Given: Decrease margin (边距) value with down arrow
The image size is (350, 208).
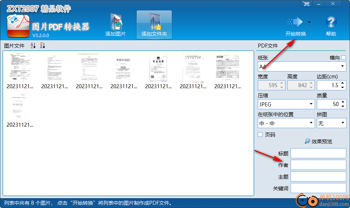Looking at the screenshot, I should coord(343,87).
